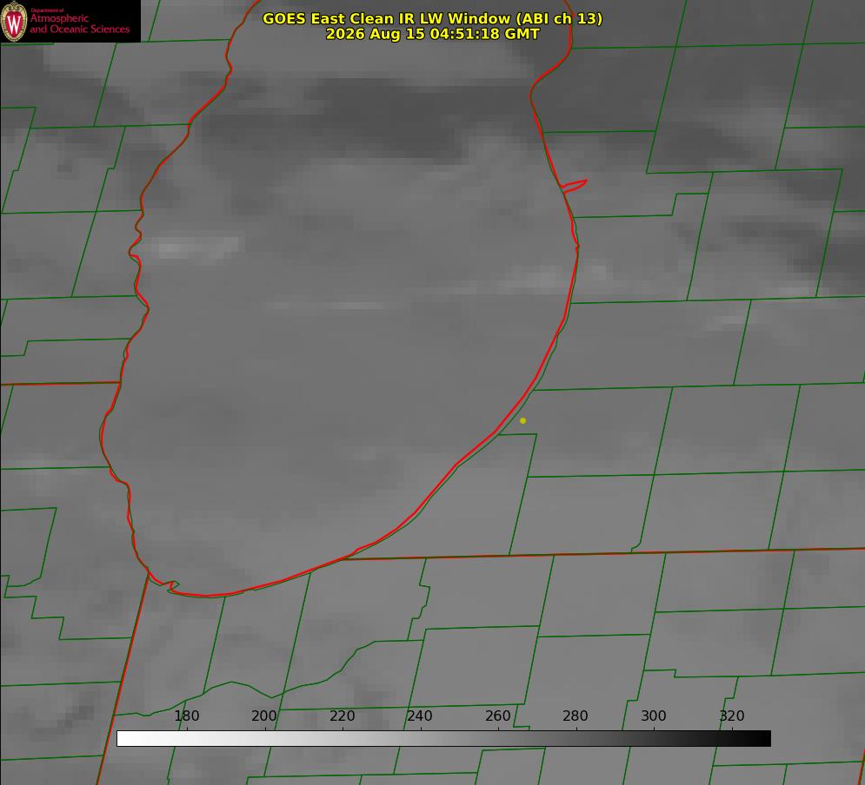The image size is (865, 785).
Task: Click the black end of the colorbar
Action: (762, 739)
